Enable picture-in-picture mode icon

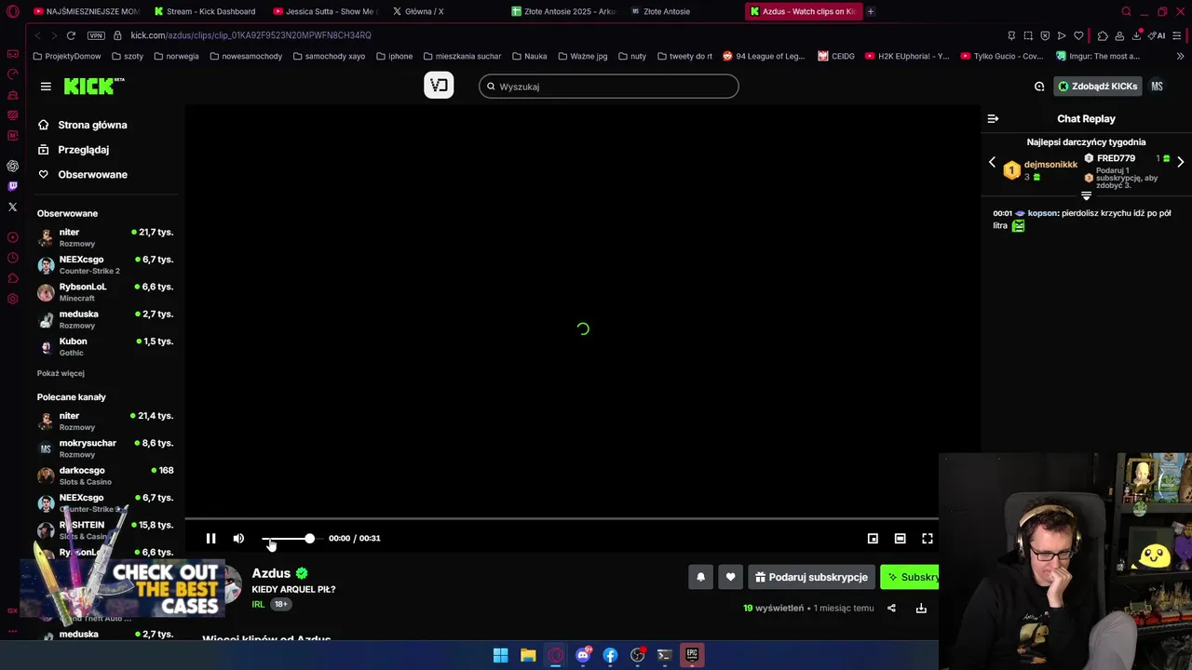click(x=873, y=538)
